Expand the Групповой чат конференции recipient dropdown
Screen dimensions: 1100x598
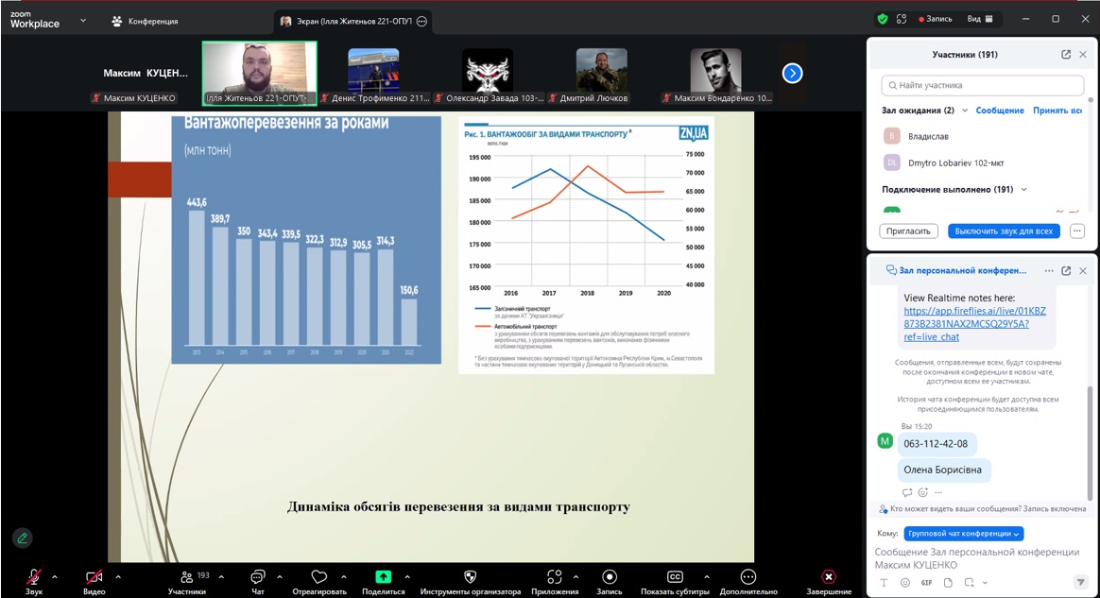point(963,534)
